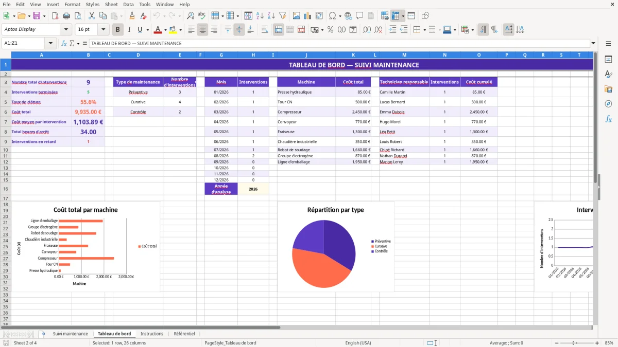Toggle Align Left button

tap(192, 30)
